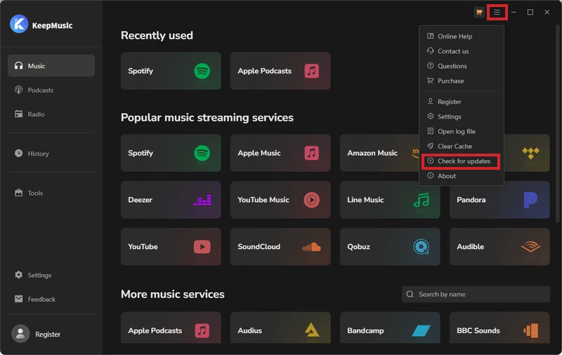Open the Tidal logo card
The image size is (562, 355).
pos(527,153)
